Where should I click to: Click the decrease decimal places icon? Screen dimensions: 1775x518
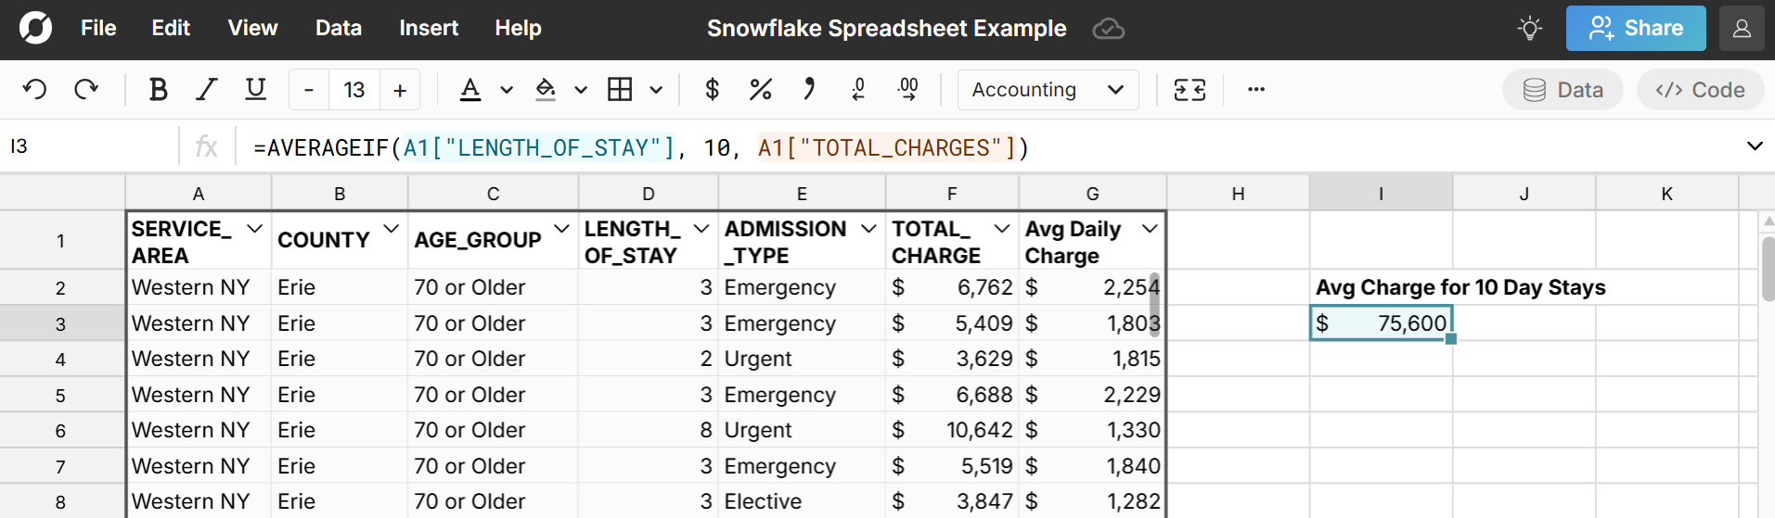pos(858,90)
